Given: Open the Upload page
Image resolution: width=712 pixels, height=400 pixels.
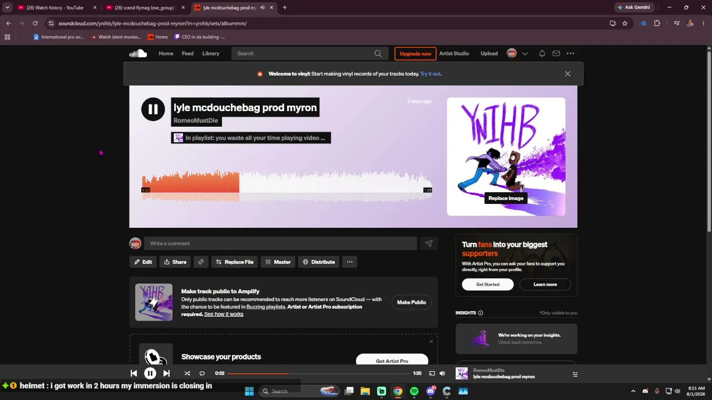Looking at the screenshot, I should coord(489,53).
